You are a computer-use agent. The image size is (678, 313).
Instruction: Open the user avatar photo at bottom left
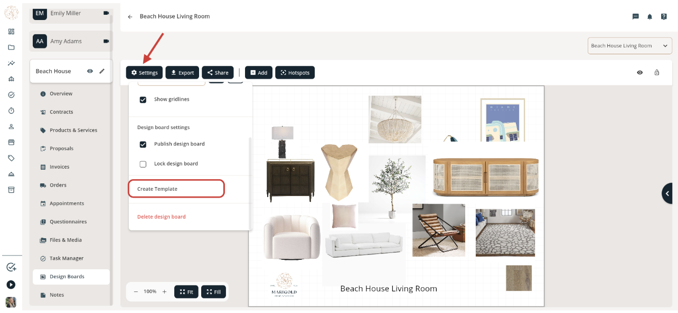point(11,302)
